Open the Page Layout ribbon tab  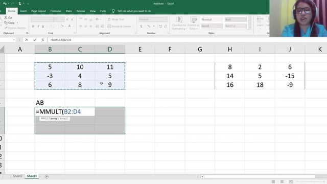click(x=38, y=11)
